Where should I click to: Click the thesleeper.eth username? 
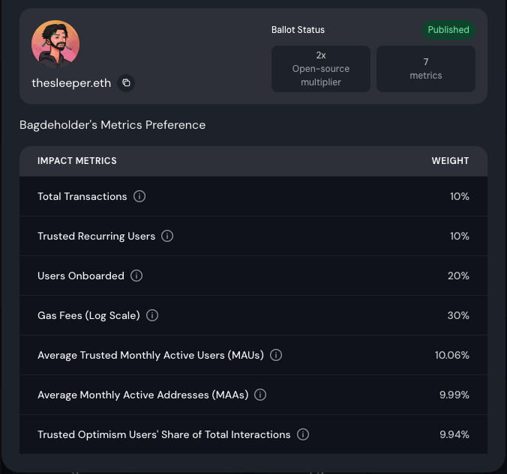(x=71, y=83)
